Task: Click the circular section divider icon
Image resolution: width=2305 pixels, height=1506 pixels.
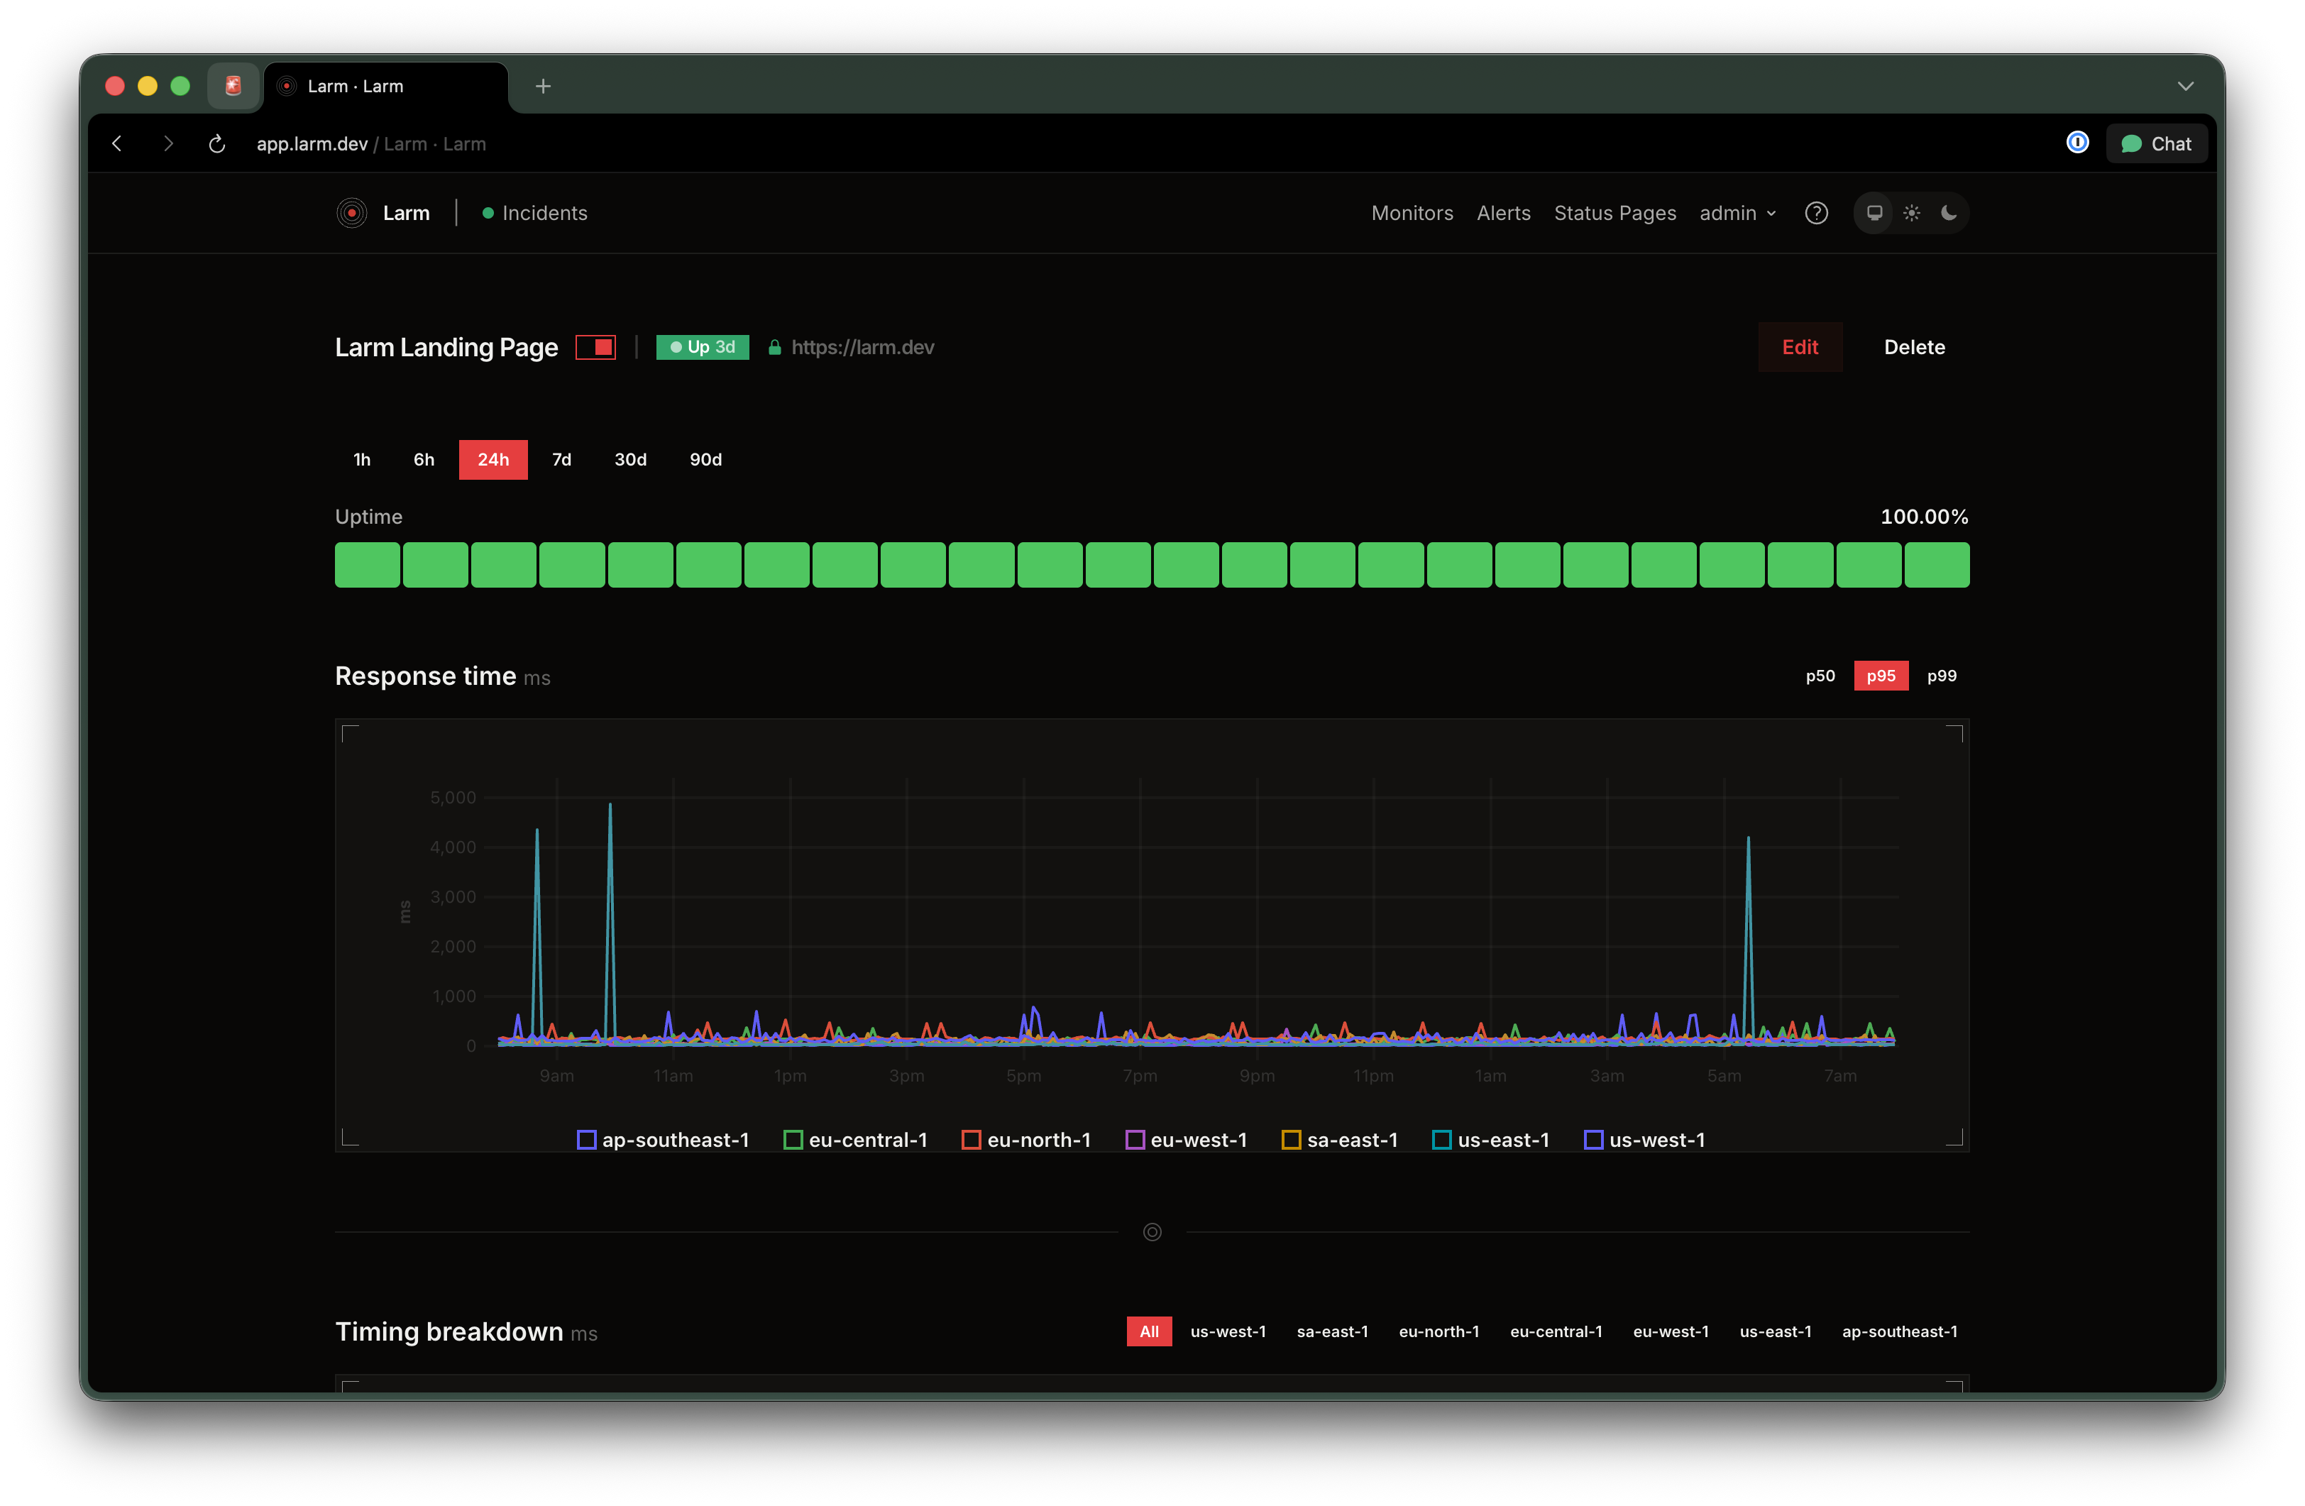Action: click(1152, 1232)
